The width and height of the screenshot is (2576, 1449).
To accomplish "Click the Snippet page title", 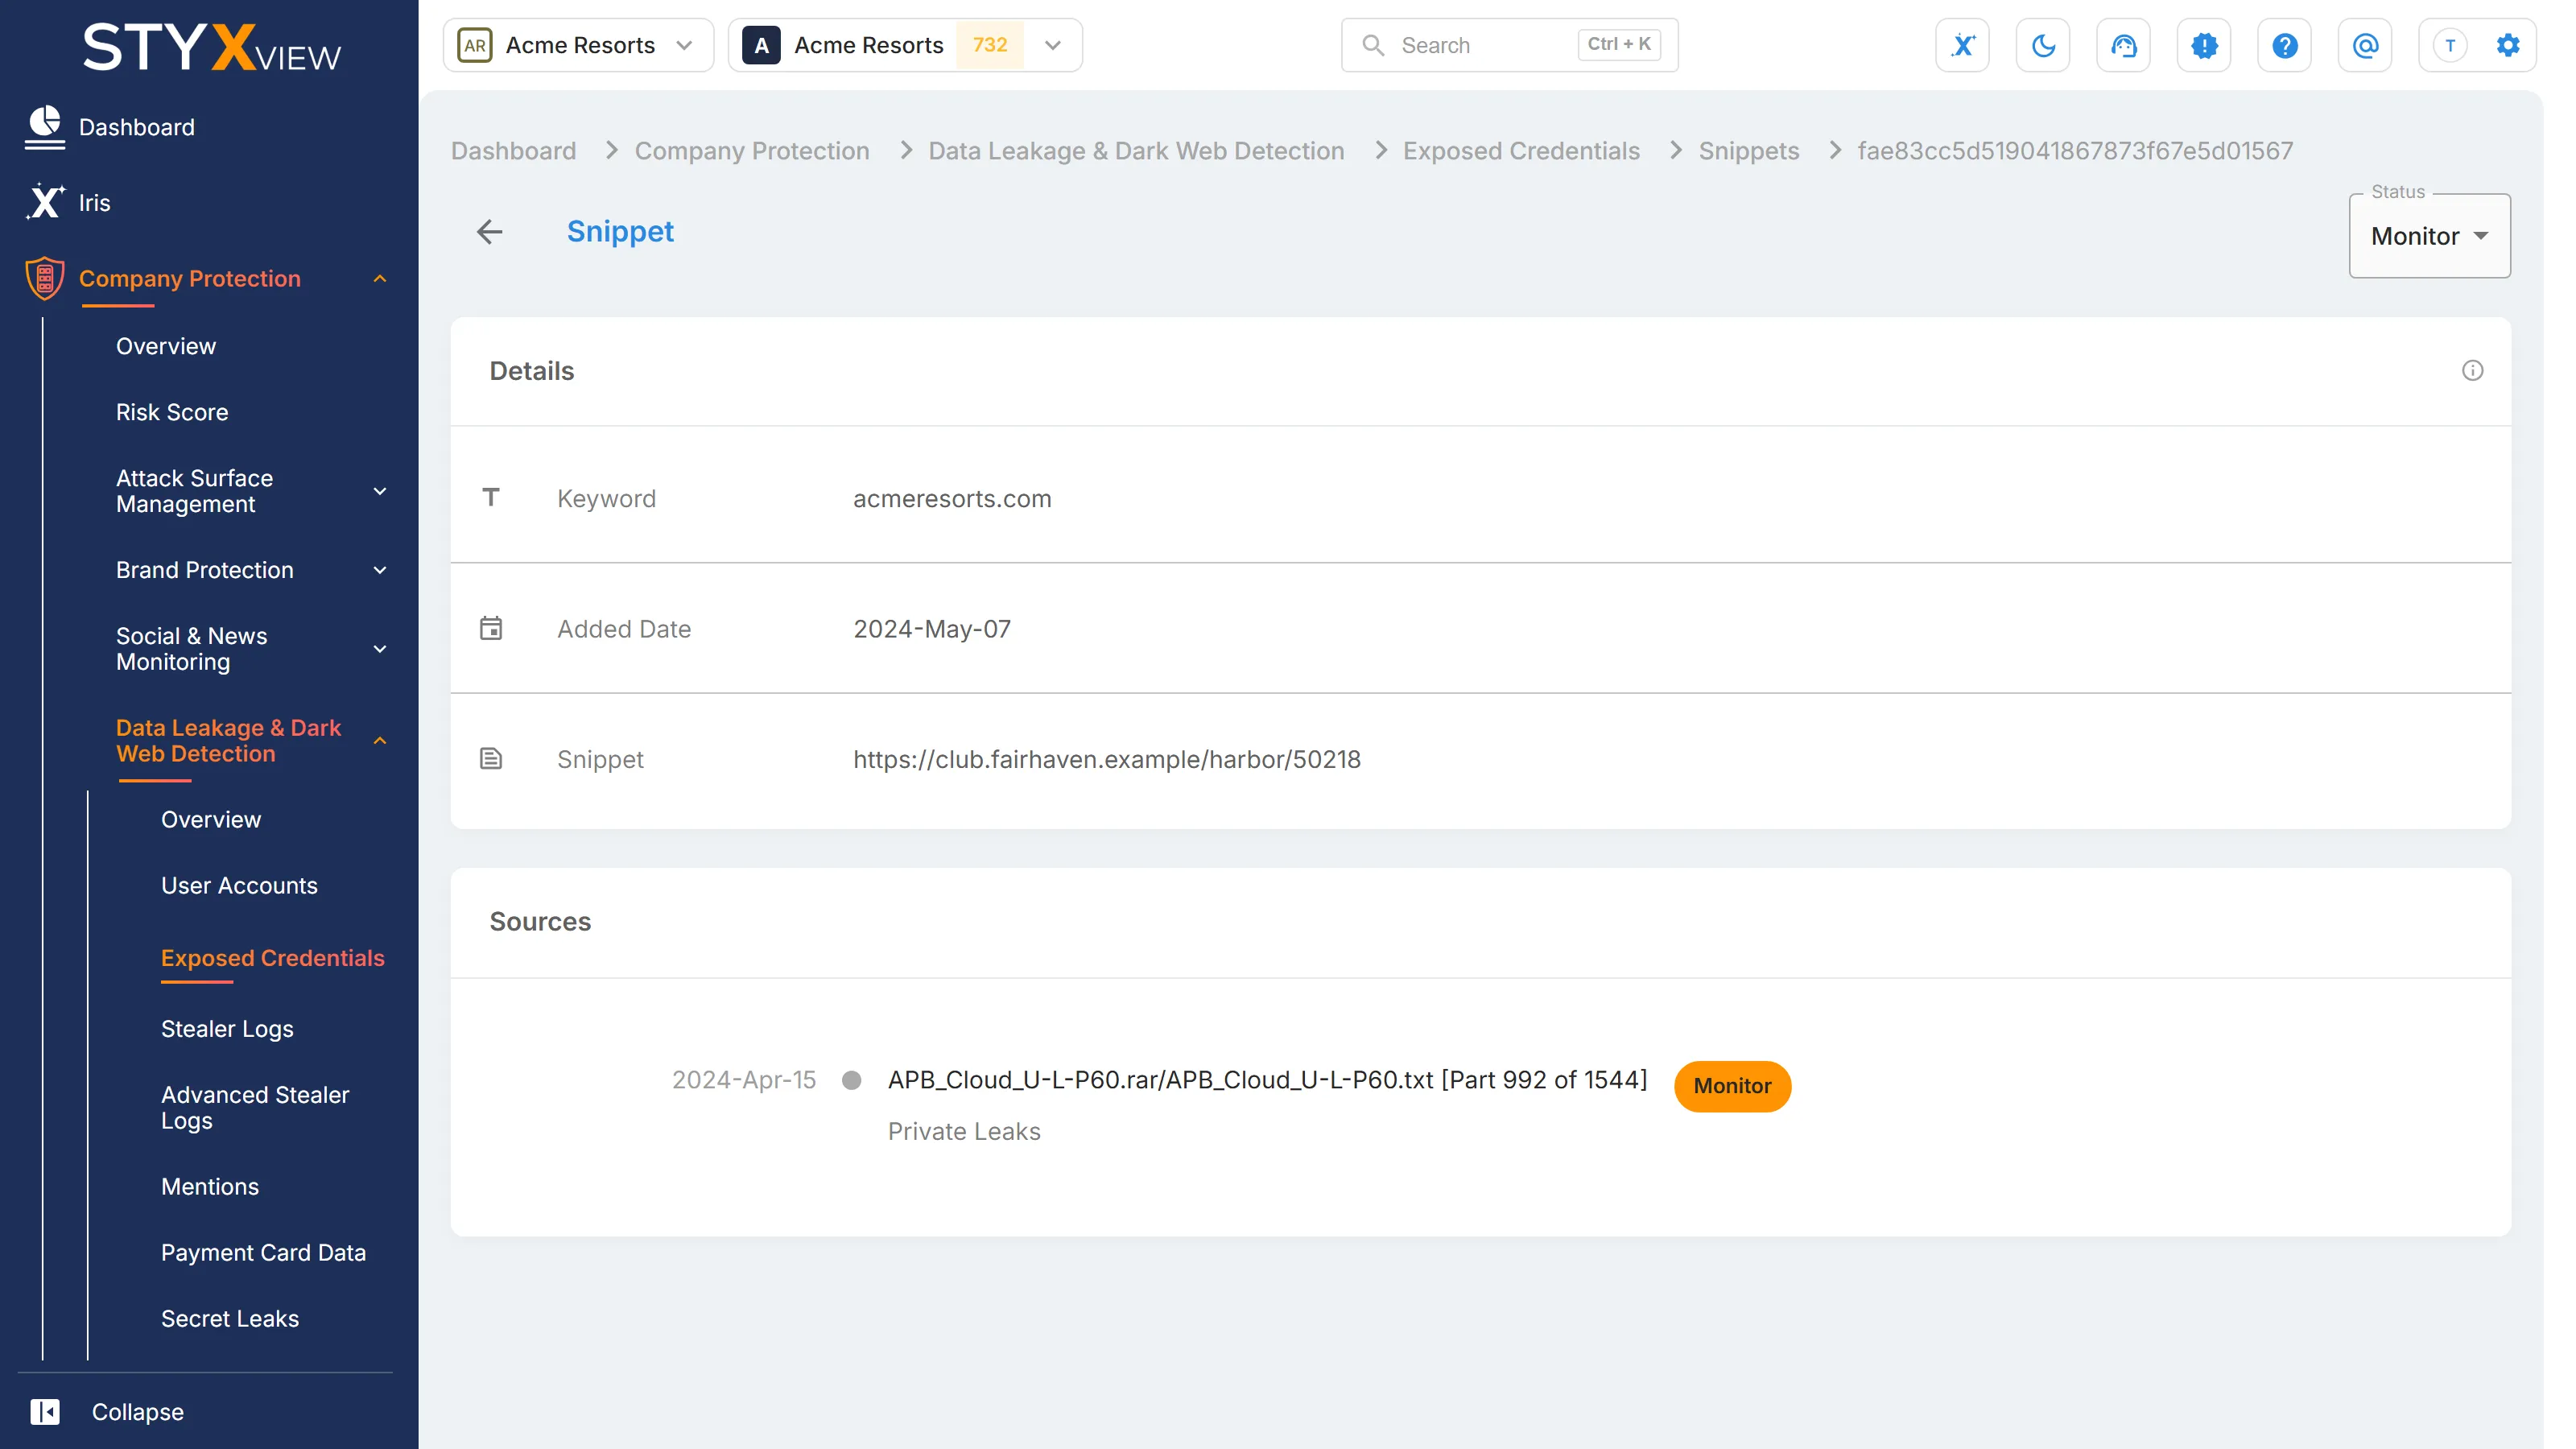I will point(620,231).
